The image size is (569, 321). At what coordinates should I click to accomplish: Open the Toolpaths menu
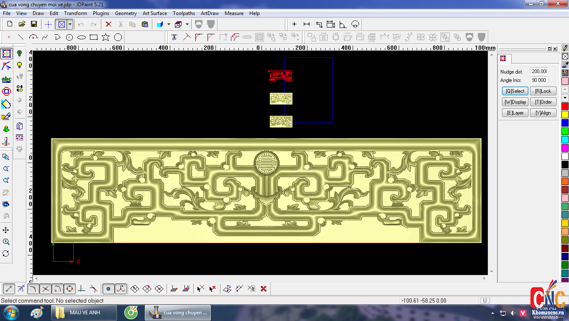pos(184,13)
